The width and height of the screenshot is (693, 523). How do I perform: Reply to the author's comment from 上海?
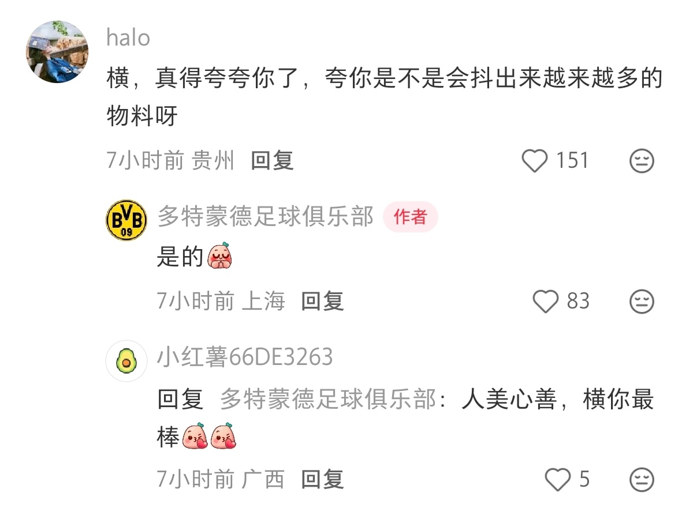[322, 301]
